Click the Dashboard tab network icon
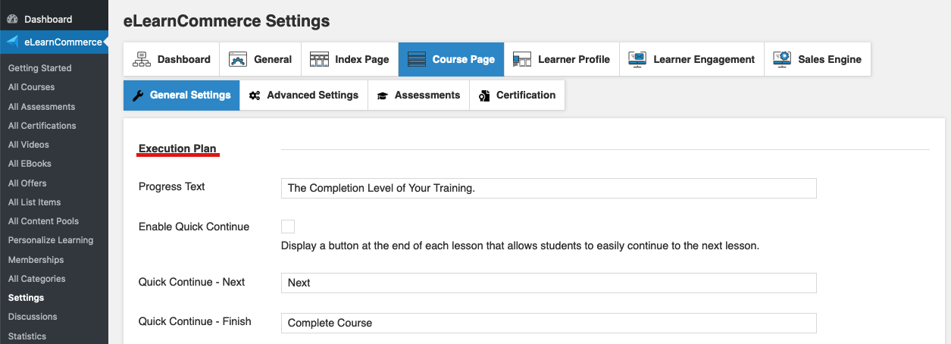 point(141,59)
